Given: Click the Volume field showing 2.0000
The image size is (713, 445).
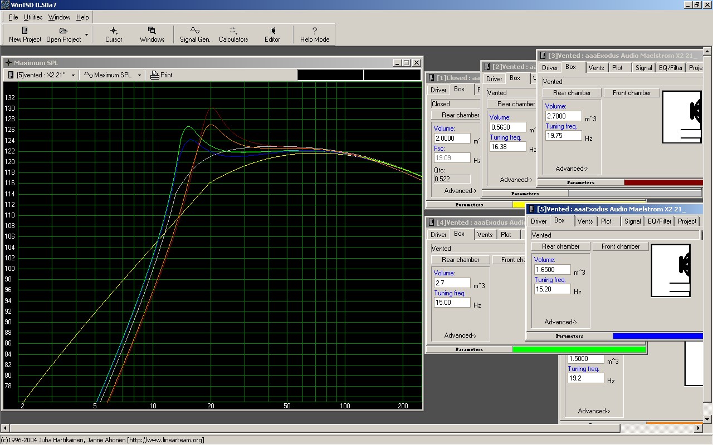Looking at the screenshot, I should point(452,139).
